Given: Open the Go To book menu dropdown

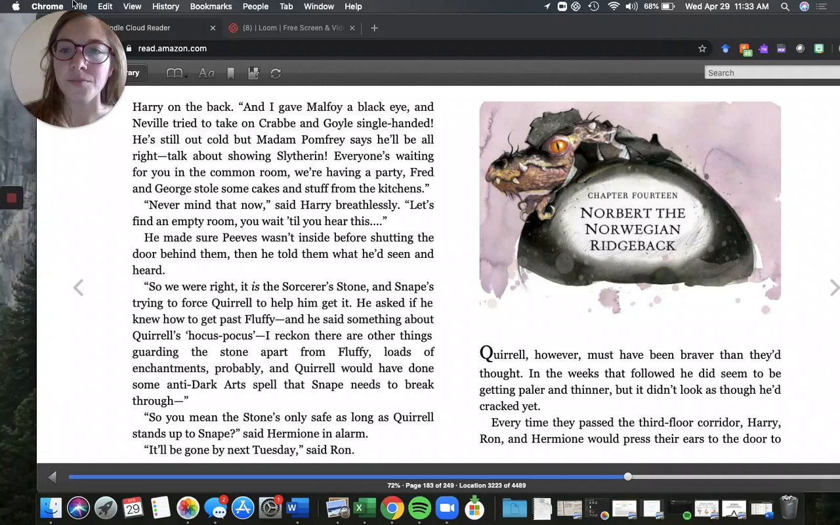Looking at the screenshot, I should (176, 73).
